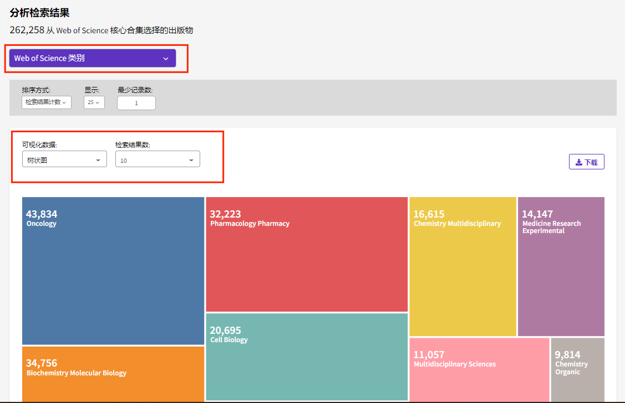
Task: Open the 检索结果数 dropdown showing 10
Action: coord(158,159)
